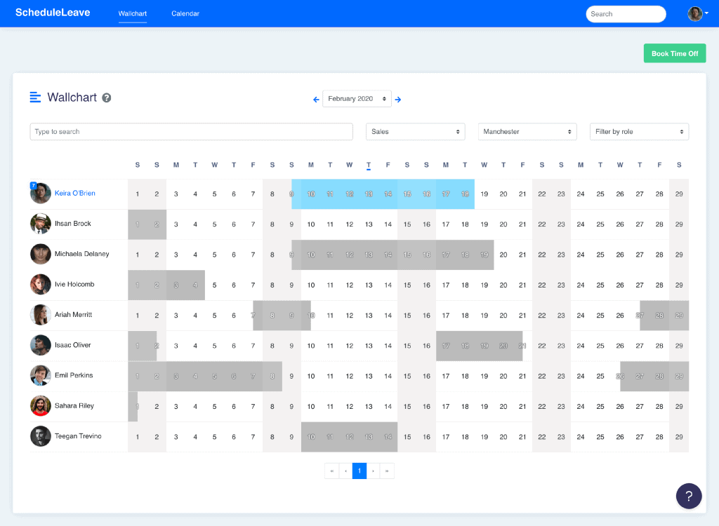
Task: Click the Wallchart help question mark icon
Action: [107, 98]
